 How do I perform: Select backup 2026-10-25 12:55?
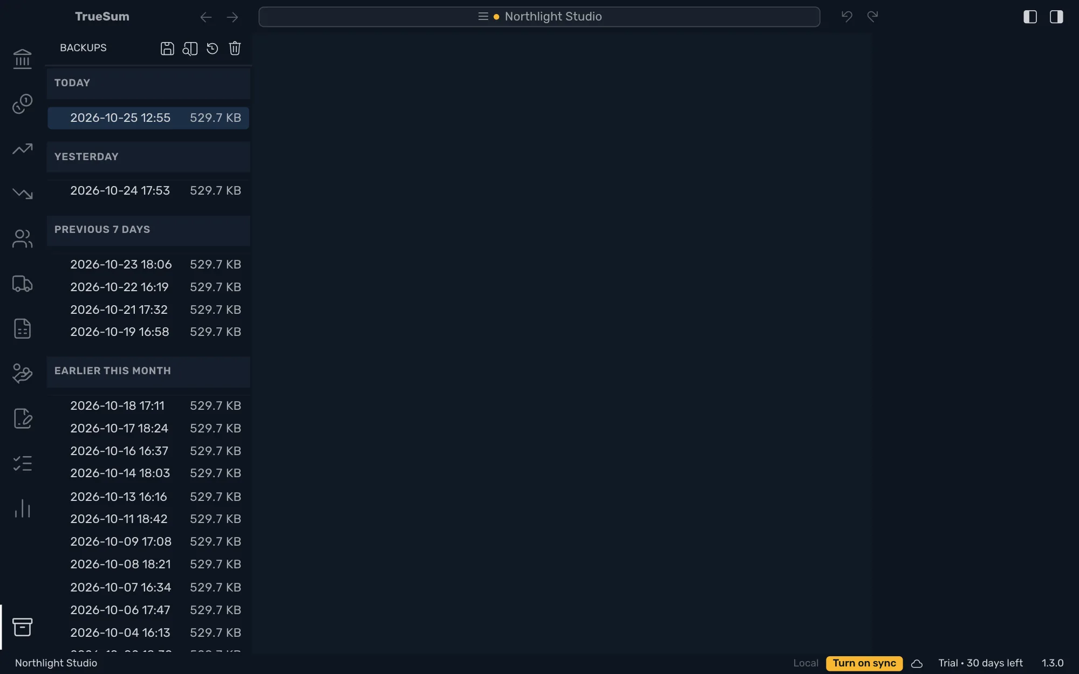pos(148,118)
